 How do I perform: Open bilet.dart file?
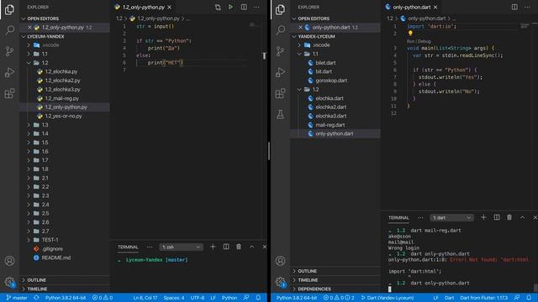(325, 63)
